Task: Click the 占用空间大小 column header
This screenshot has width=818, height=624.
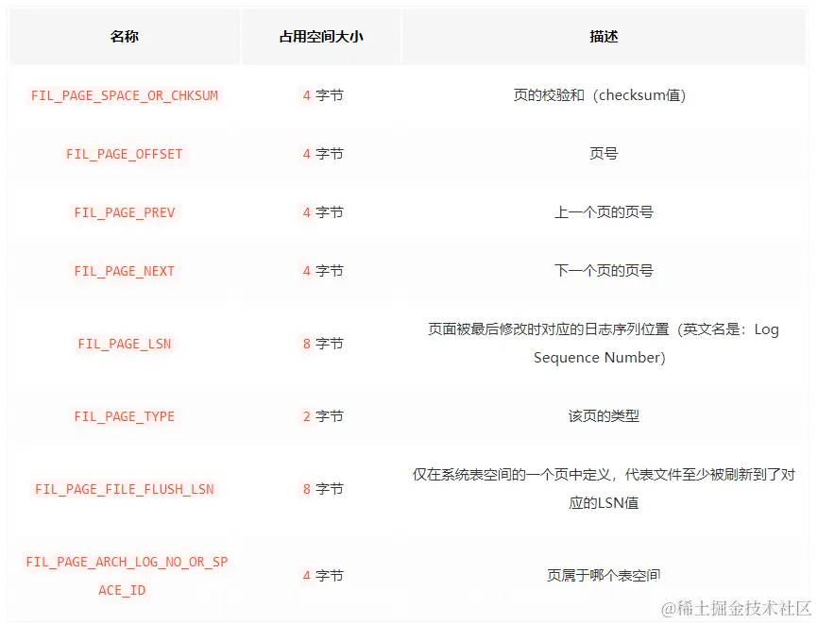Action: [x=323, y=37]
